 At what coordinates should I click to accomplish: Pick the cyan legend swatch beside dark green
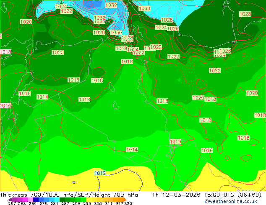point(57,200)
